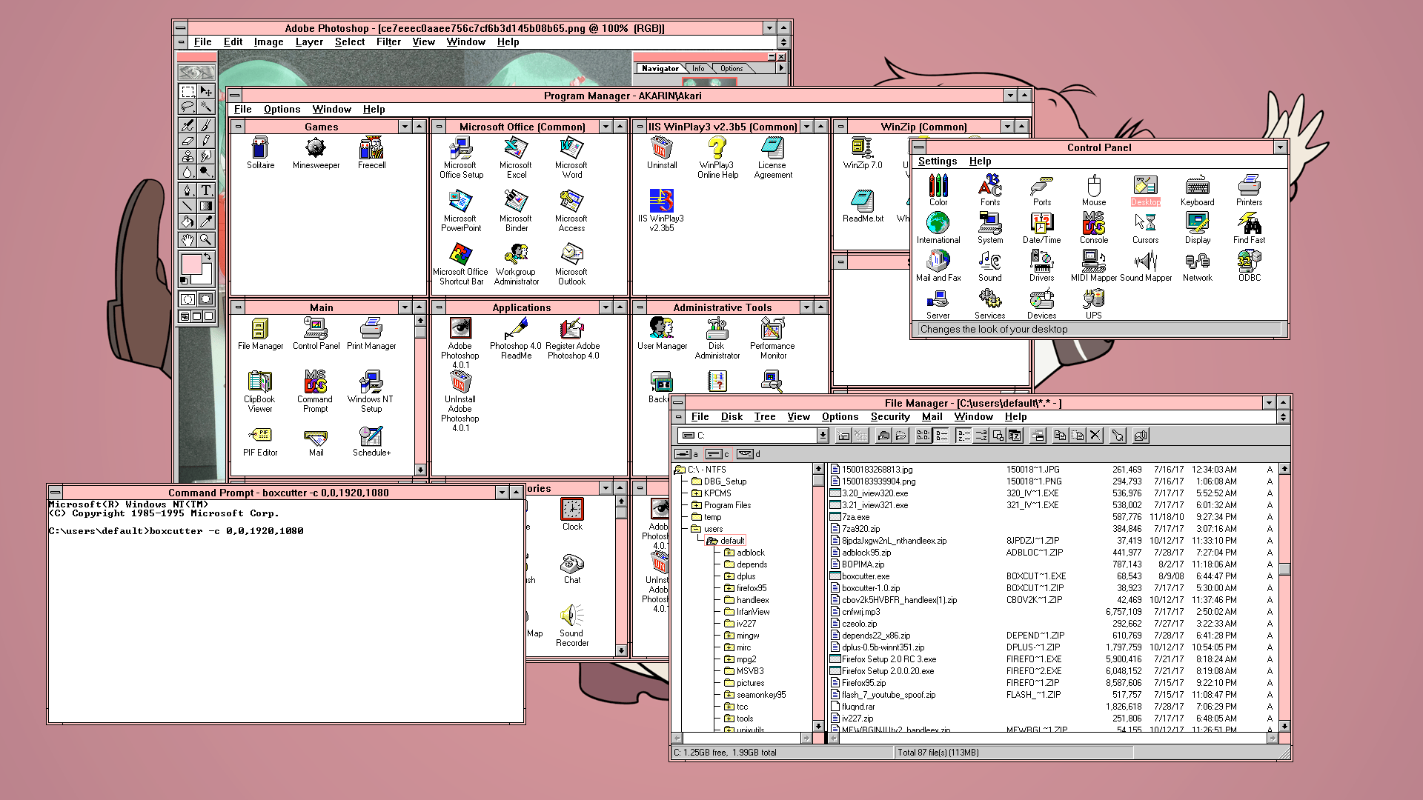Switch to drive d in File Manager
Viewport: 1423px width, 800px height.
[747, 454]
